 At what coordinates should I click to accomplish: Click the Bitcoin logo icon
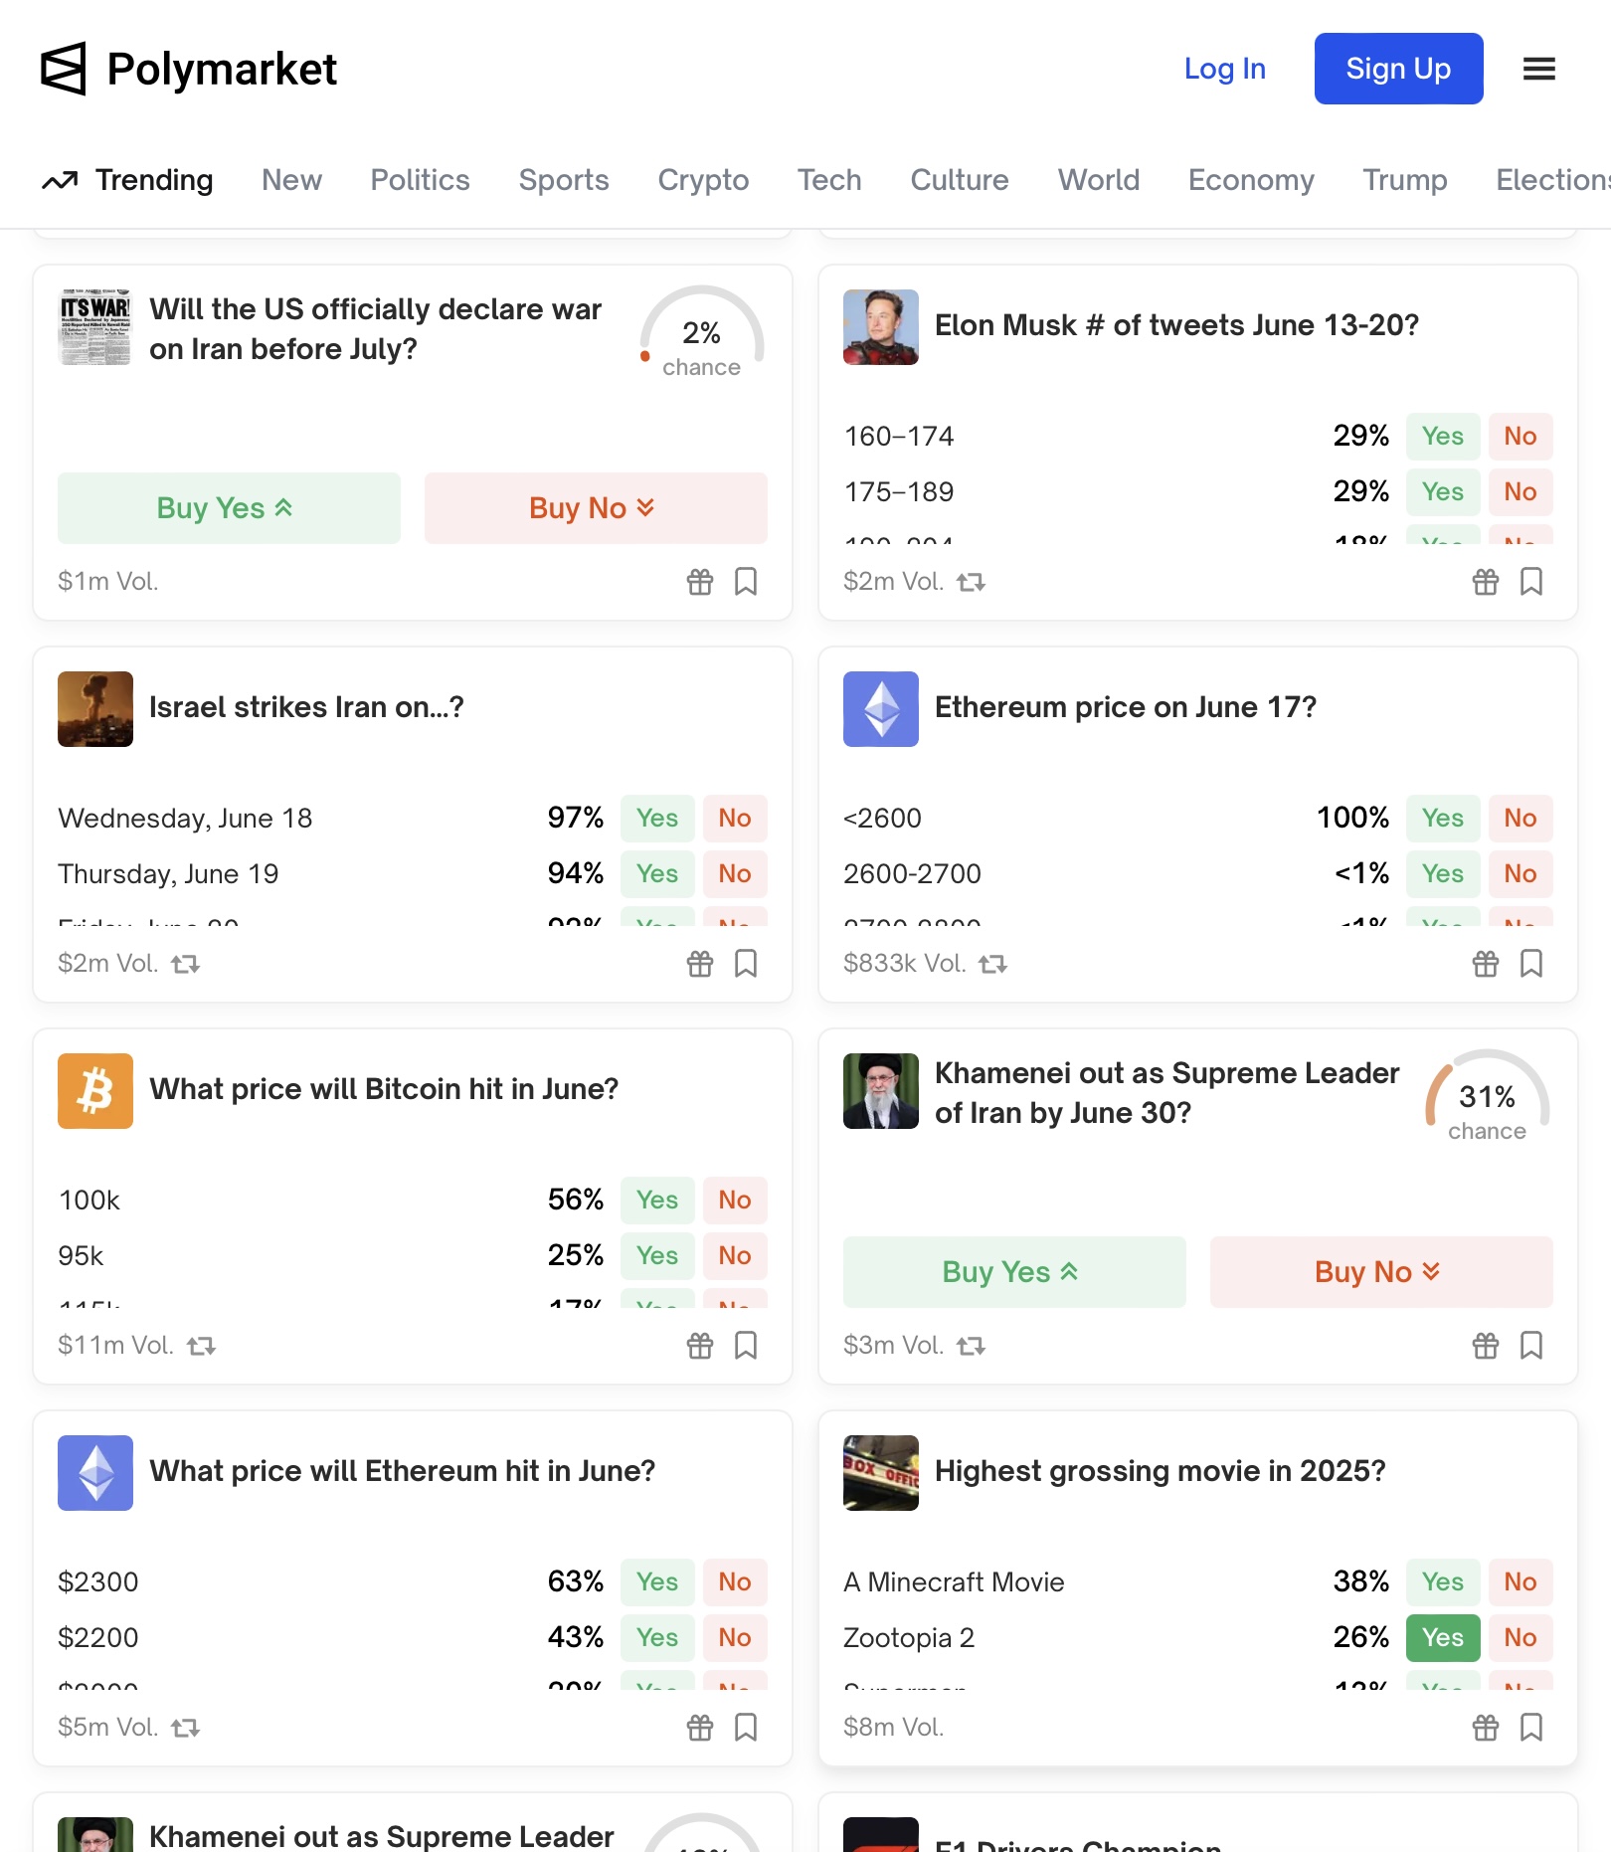click(95, 1091)
